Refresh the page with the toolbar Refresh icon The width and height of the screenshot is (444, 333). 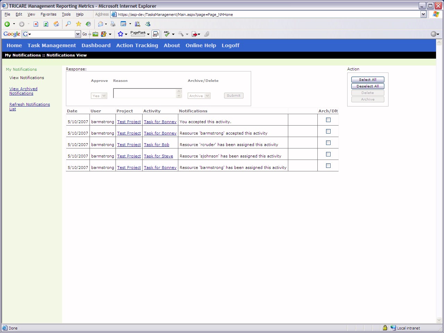[x=46, y=24]
